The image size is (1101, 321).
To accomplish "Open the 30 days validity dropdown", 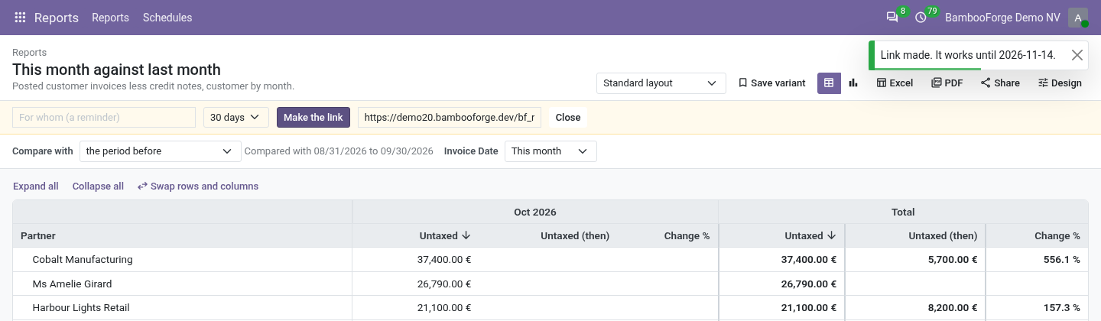I will pyautogui.click(x=236, y=118).
